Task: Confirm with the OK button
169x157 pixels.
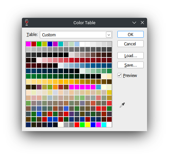Action: 131,34
